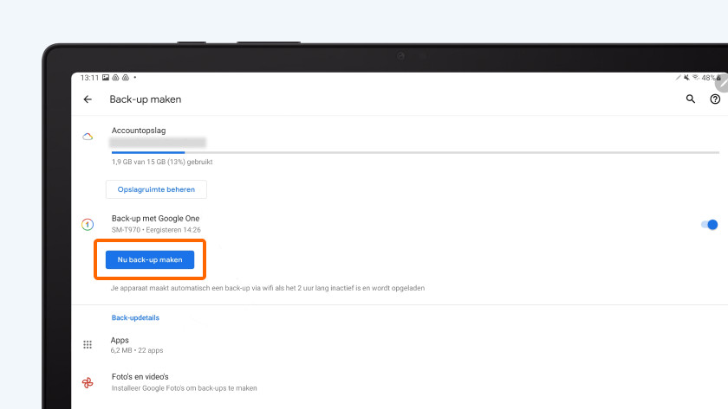Image resolution: width=728 pixels, height=409 pixels.
Task: Click the blurred account email field
Action: click(x=158, y=143)
